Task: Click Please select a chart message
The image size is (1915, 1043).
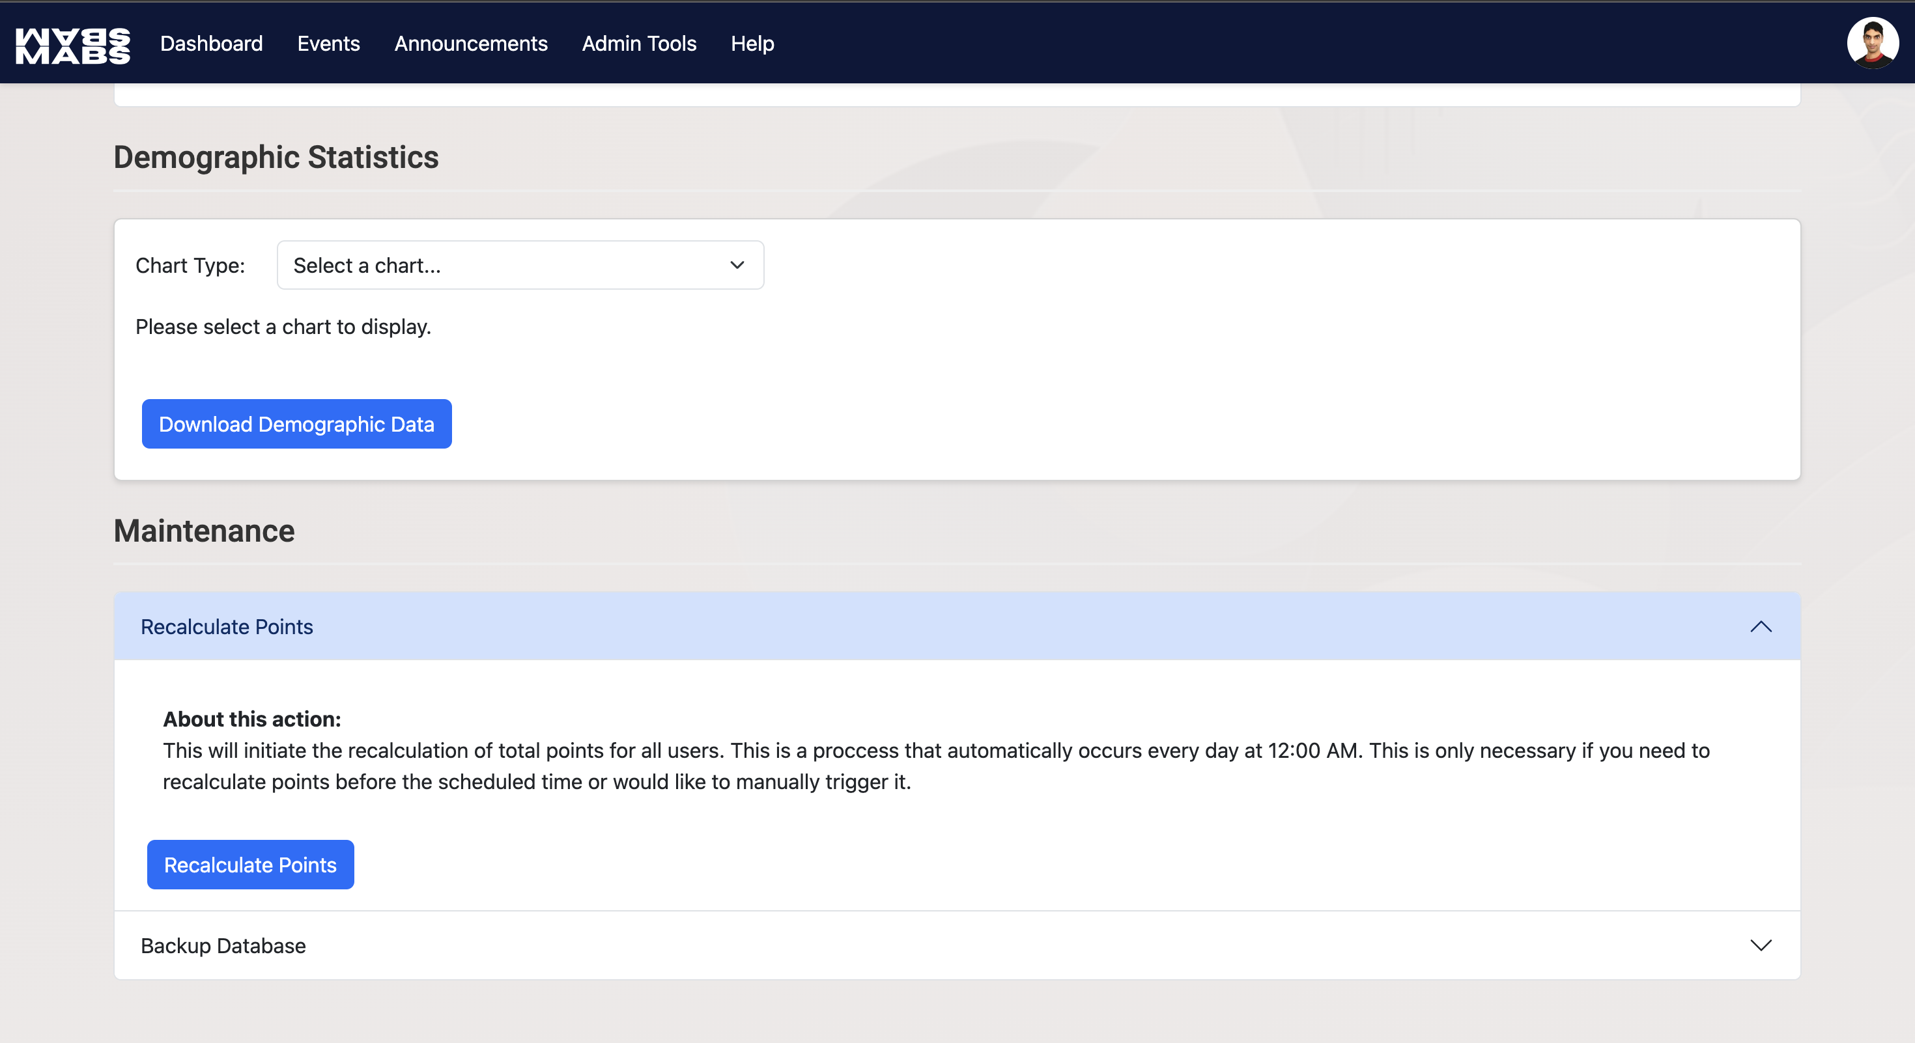Action: click(x=283, y=327)
